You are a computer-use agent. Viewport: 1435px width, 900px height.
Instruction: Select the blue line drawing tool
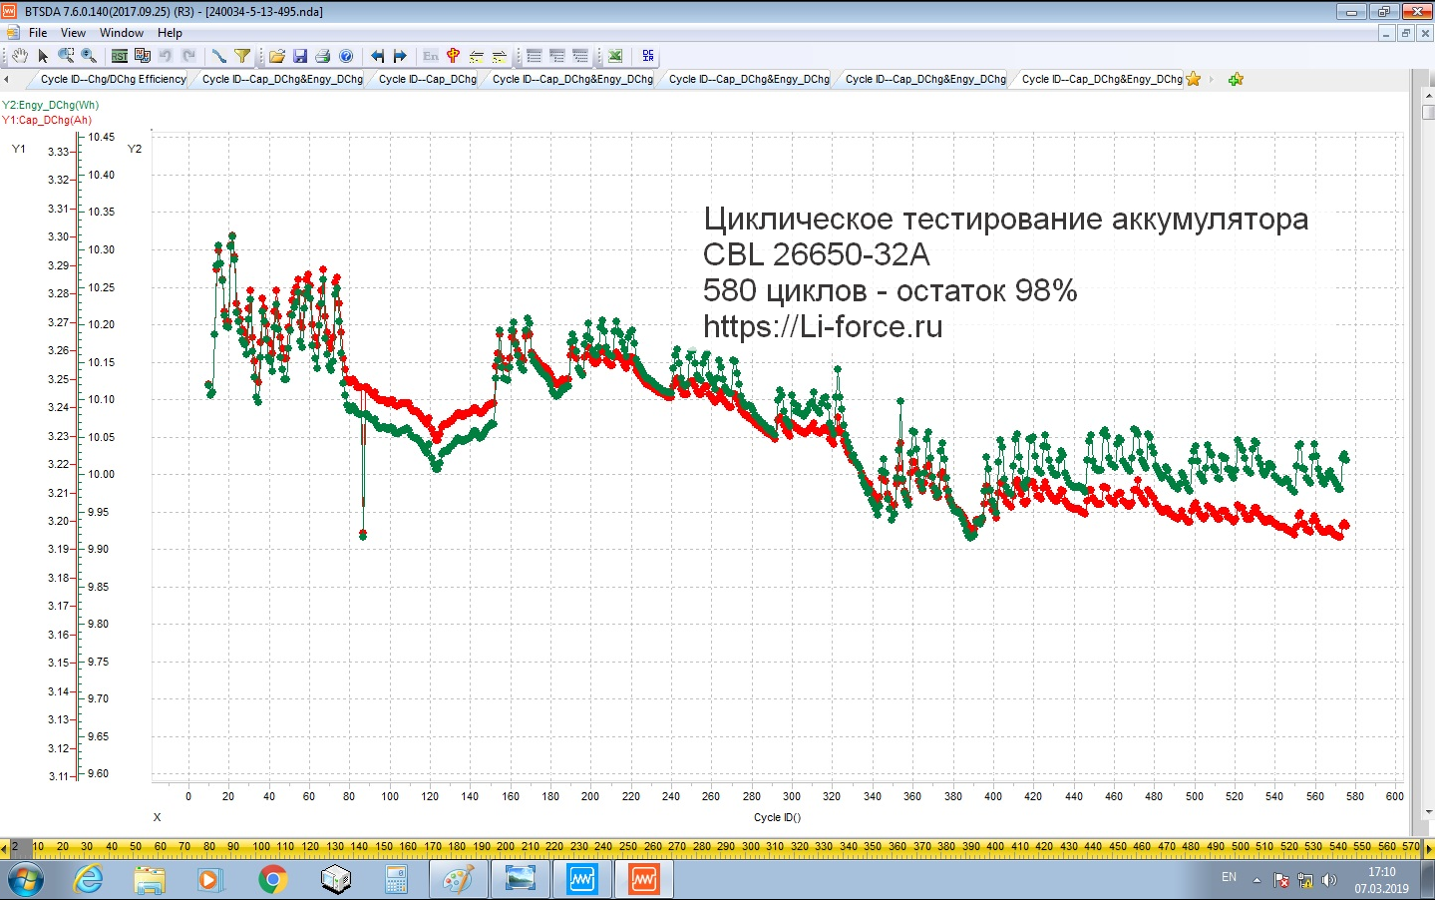pos(219,56)
